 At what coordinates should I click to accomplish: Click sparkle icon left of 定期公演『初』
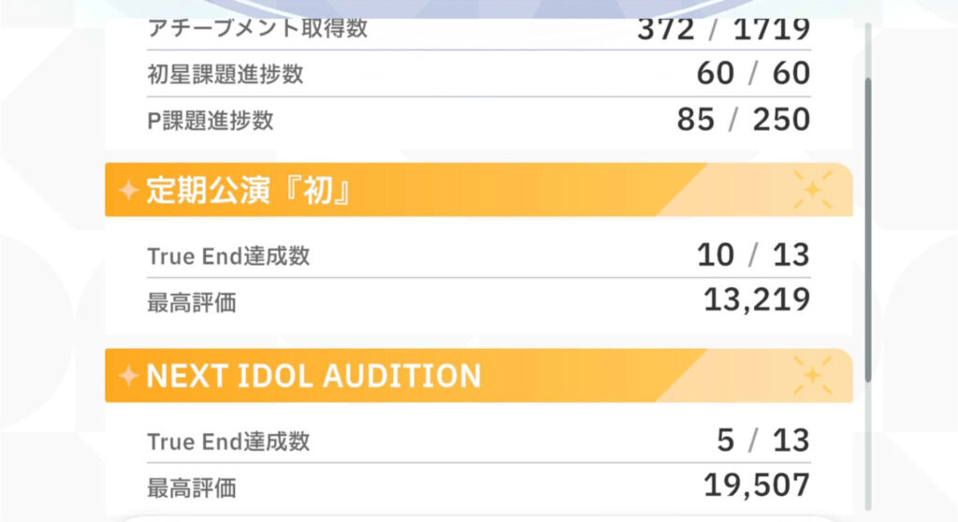pos(127,191)
